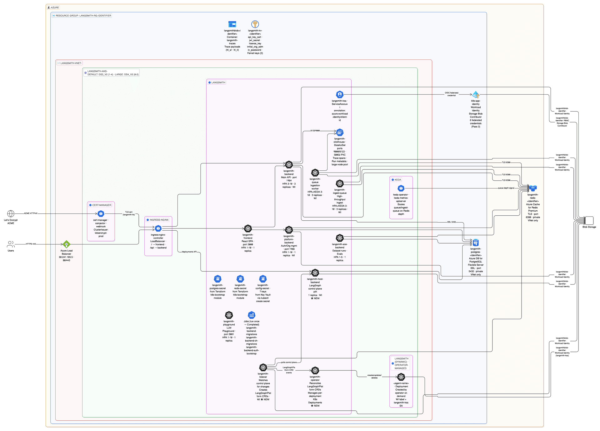This screenshot has height=431, width=600.
Task: Select the CERT-MANAGER namespace label
Action: point(100,205)
